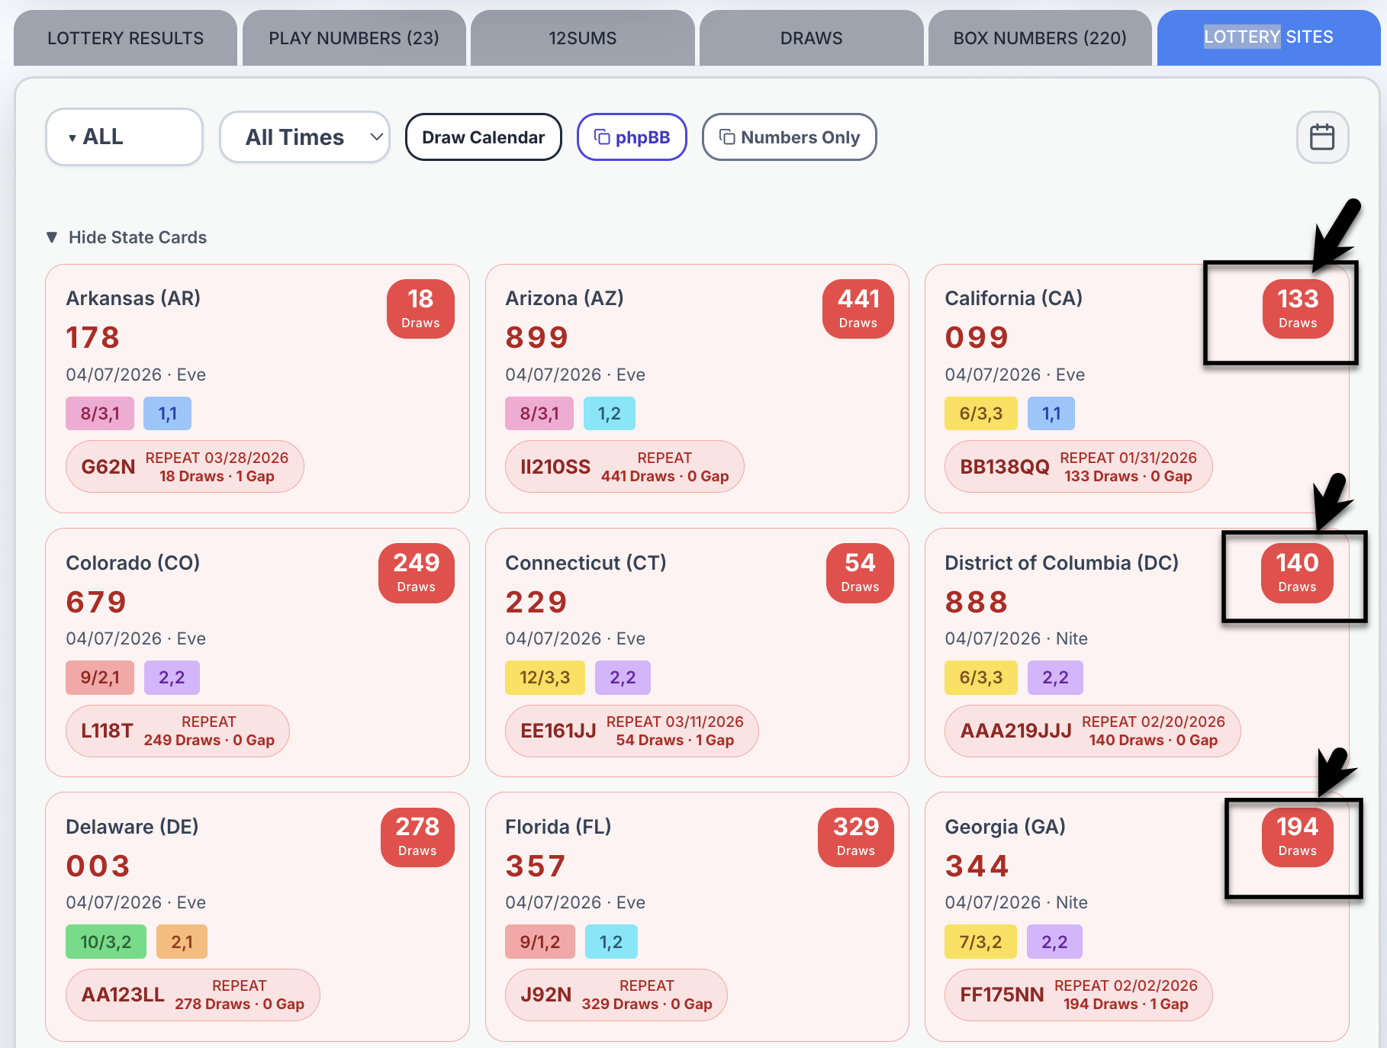The height and width of the screenshot is (1048, 1387).
Task: Click the G62N repeat pill for Arkansas
Action: coord(185,467)
